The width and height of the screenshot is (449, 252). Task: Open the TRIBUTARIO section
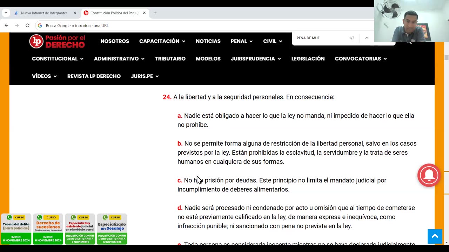coord(170,59)
